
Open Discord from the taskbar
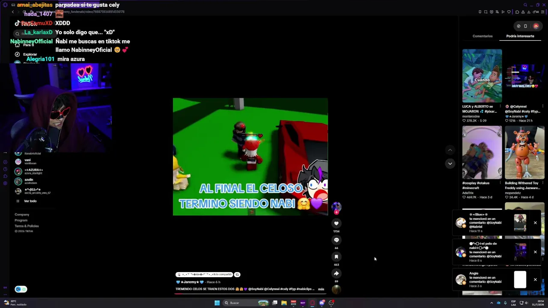point(322,303)
